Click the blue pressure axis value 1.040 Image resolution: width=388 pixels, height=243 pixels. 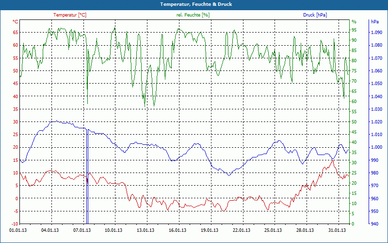377,96
